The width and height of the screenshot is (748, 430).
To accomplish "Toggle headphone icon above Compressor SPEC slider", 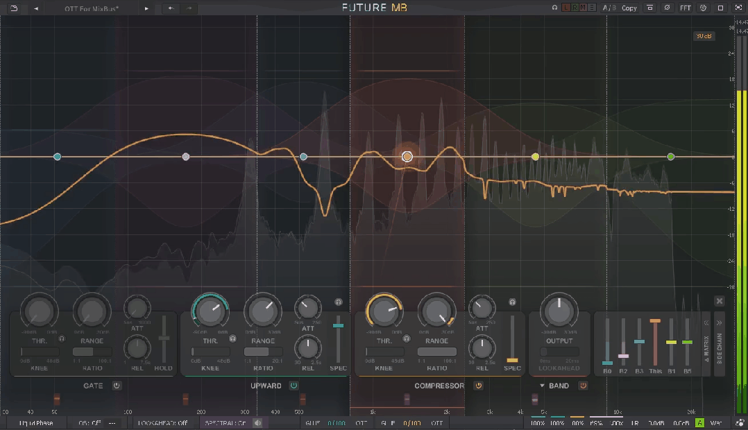I will click(512, 302).
